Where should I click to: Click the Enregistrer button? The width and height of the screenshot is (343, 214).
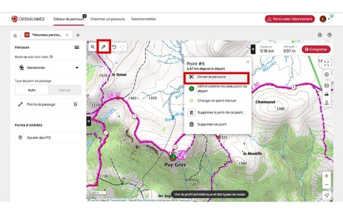click(316, 49)
